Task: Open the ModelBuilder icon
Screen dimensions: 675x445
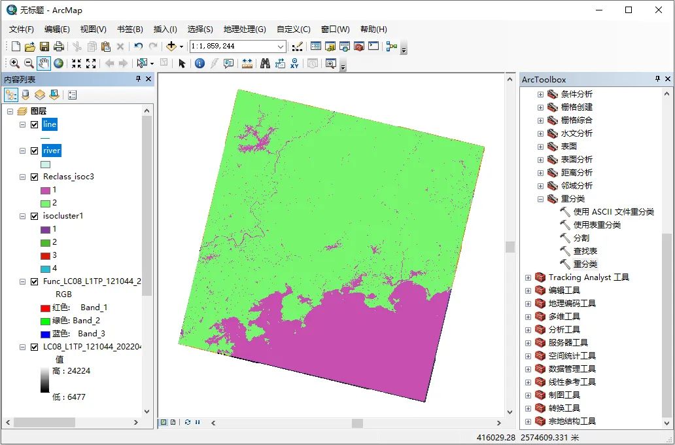Action: tap(391, 46)
